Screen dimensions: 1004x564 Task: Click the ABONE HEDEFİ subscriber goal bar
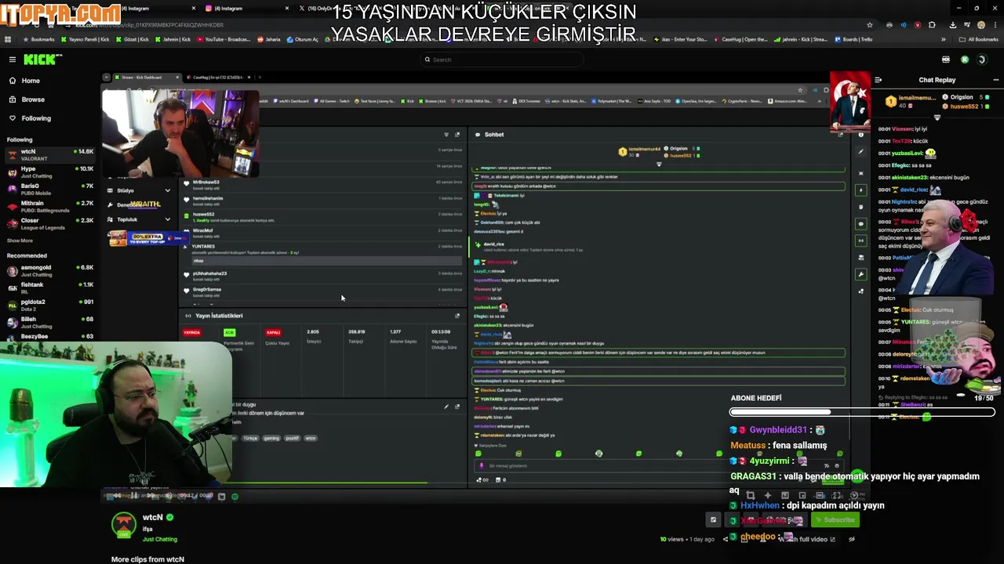tap(863, 412)
